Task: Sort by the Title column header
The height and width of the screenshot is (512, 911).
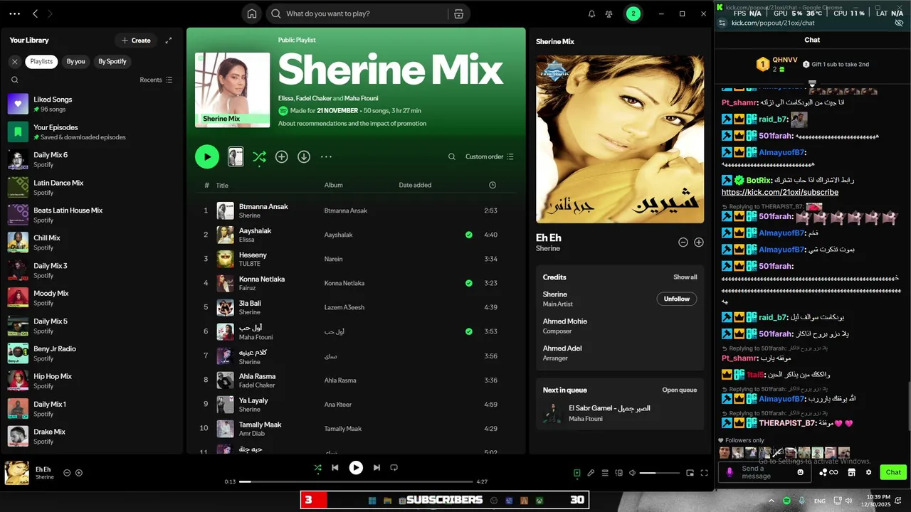Action: coord(222,185)
